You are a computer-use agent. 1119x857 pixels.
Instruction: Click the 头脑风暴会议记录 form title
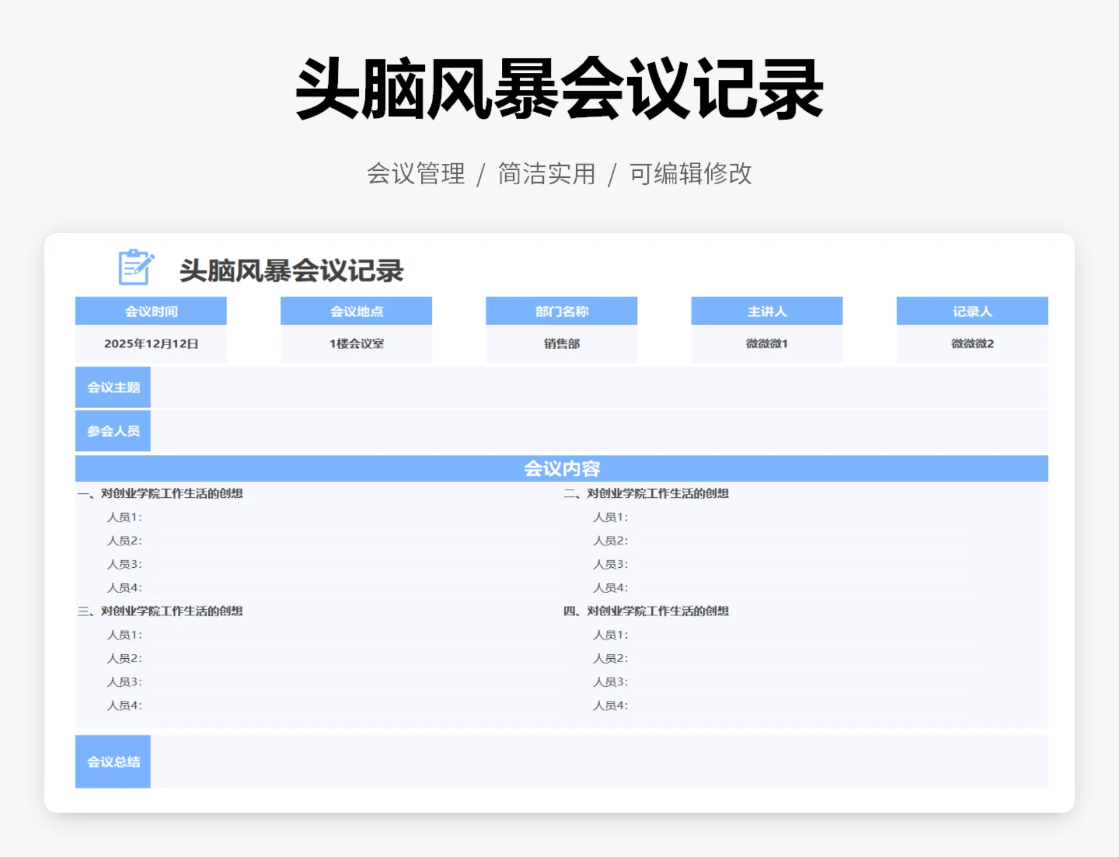click(x=291, y=271)
